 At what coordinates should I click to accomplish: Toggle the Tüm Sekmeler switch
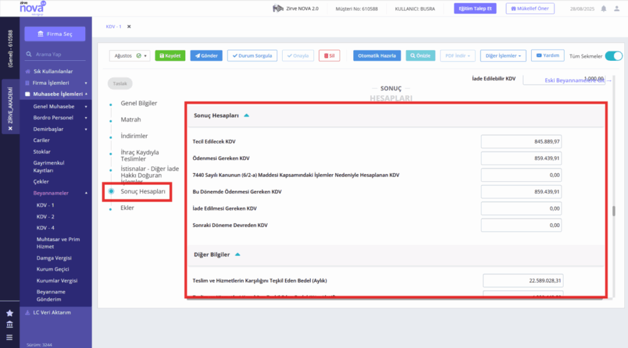613,56
